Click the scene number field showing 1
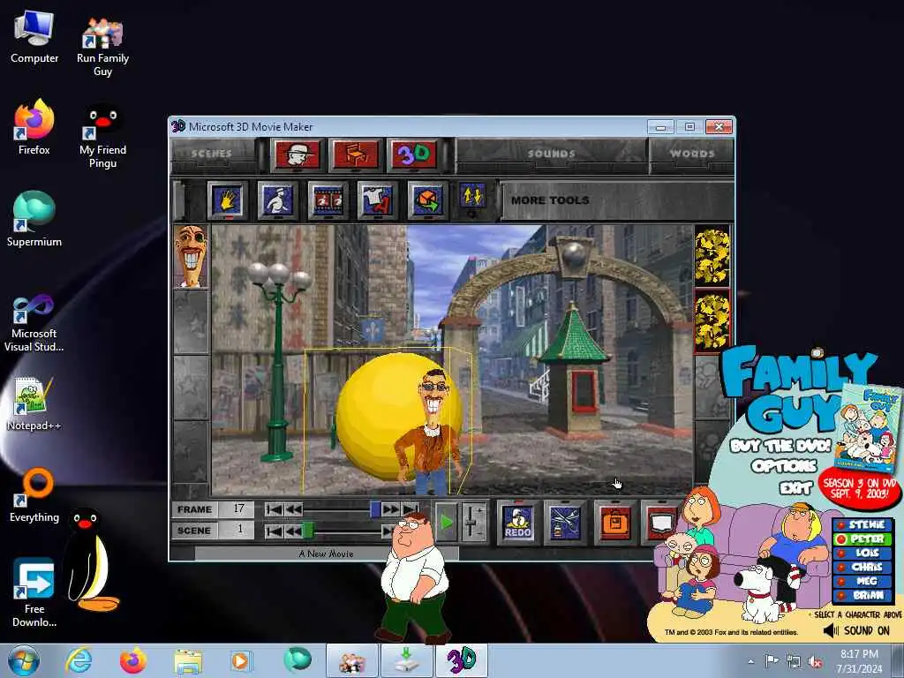 237,530
